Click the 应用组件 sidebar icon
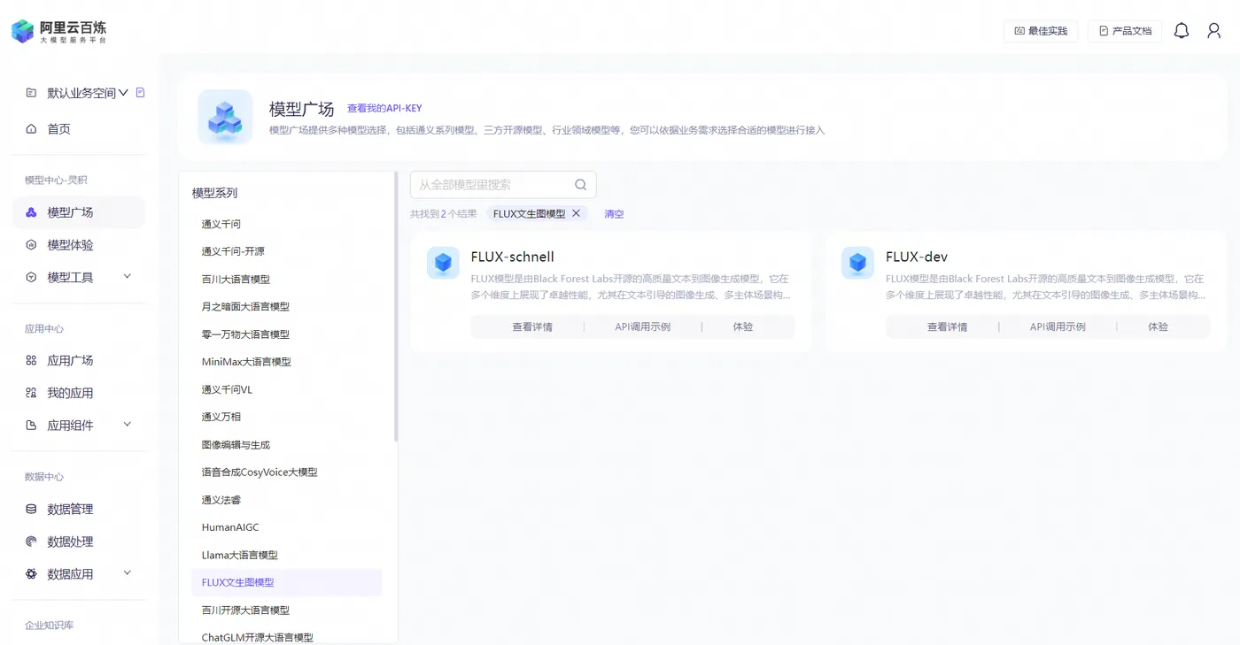Viewport: 1240px width, 645px height. point(31,425)
